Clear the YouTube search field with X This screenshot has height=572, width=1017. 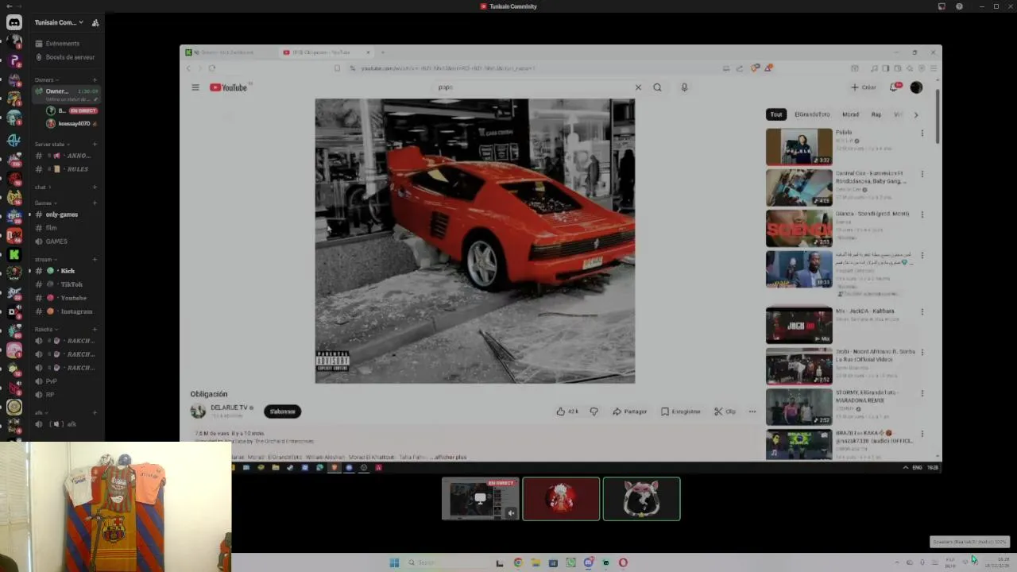(x=637, y=87)
